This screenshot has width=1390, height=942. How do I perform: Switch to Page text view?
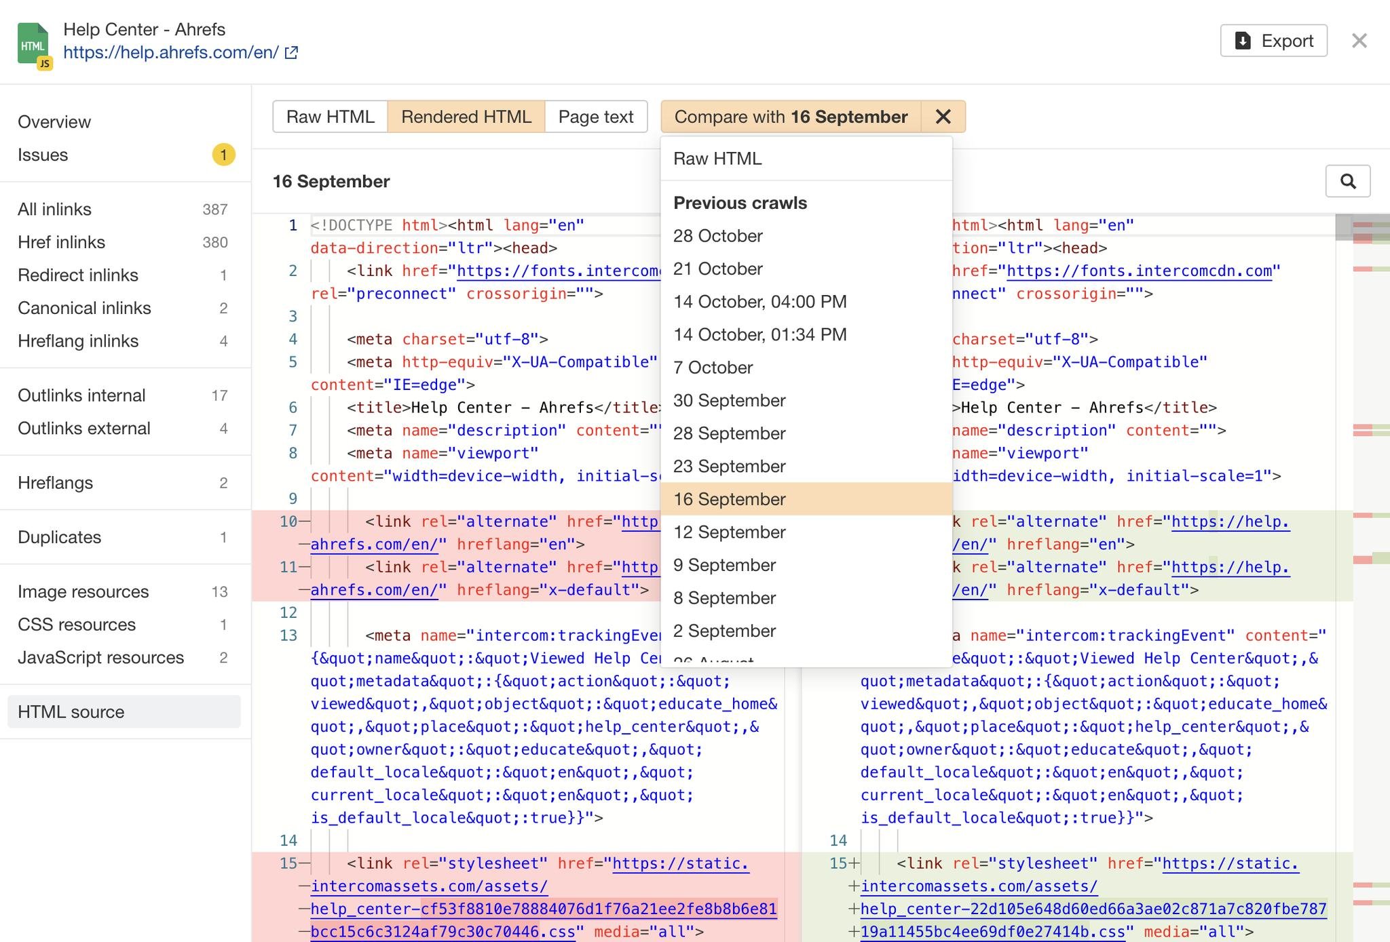595,117
